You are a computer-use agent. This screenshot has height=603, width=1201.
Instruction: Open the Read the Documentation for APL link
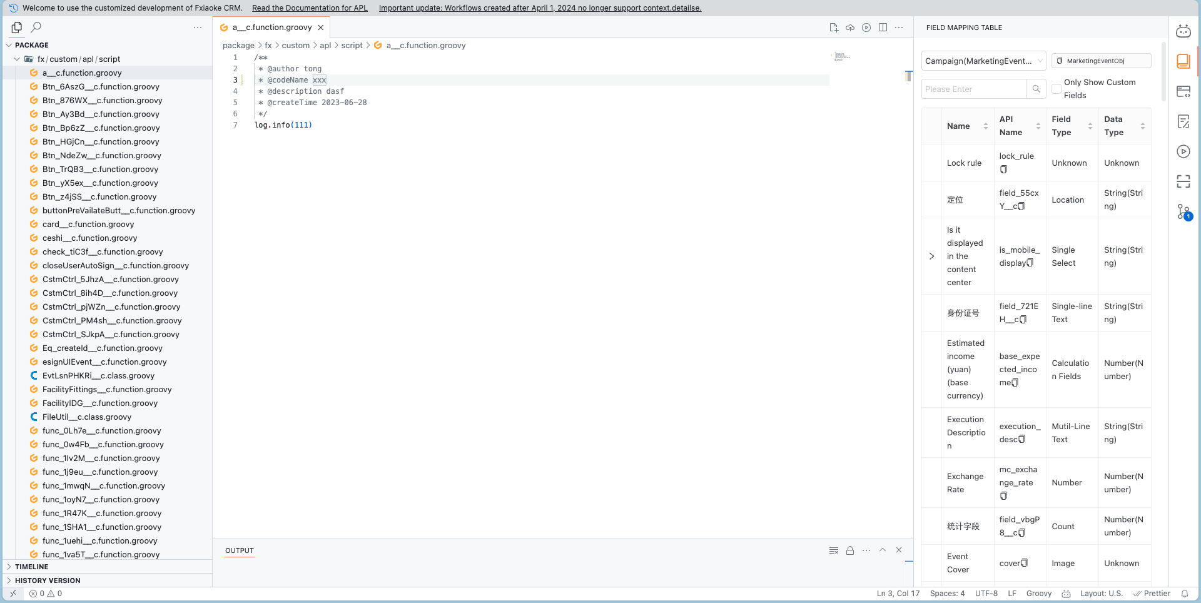click(310, 8)
